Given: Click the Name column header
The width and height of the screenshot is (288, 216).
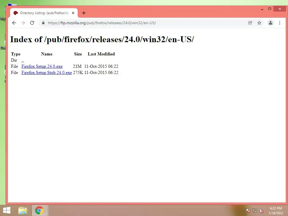Looking at the screenshot, I should point(47,54).
